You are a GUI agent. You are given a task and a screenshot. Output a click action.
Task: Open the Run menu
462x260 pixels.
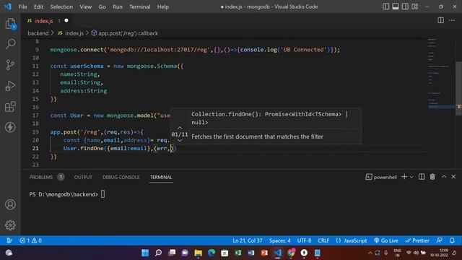click(117, 6)
